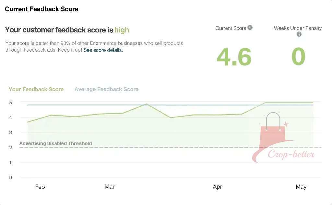Click the Mar label on chart axis
The height and width of the screenshot is (205, 332).
(110, 187)
